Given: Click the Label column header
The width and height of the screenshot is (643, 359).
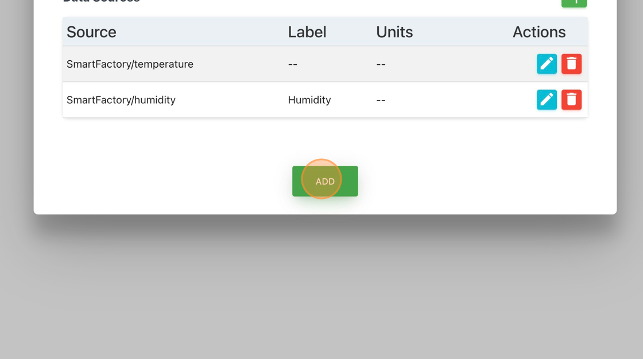Looking at the screenshot, I should pos(307,32).
